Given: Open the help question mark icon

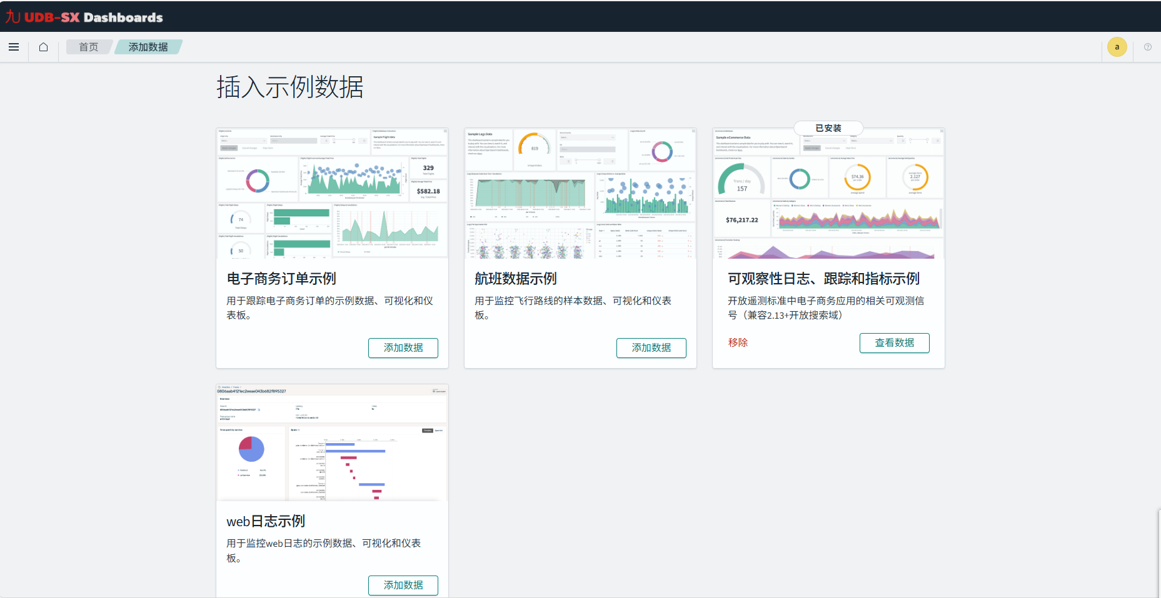Looking at the screenshot, I should coord(1148,47).
